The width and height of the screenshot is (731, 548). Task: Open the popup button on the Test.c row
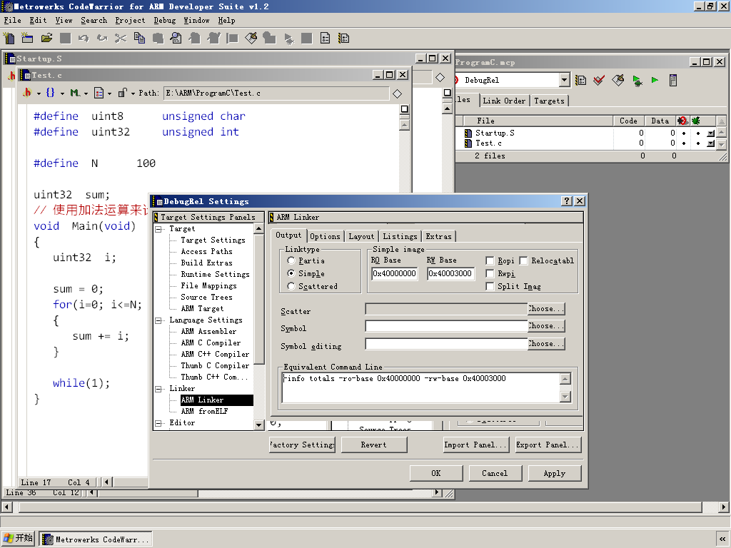coord(710,143)
